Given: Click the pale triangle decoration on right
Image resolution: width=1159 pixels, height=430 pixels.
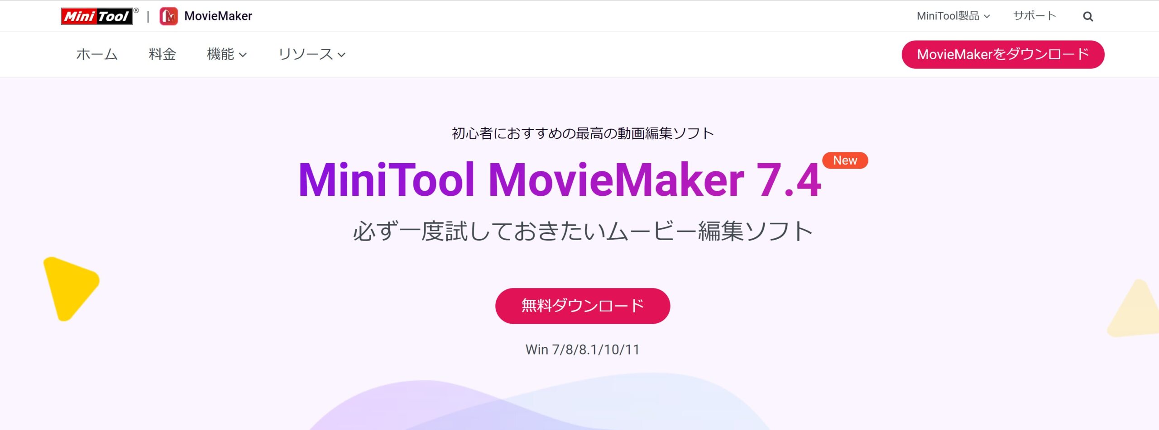Looking at the screenshot, I should pyautogui.click(x=1134, y=308).
